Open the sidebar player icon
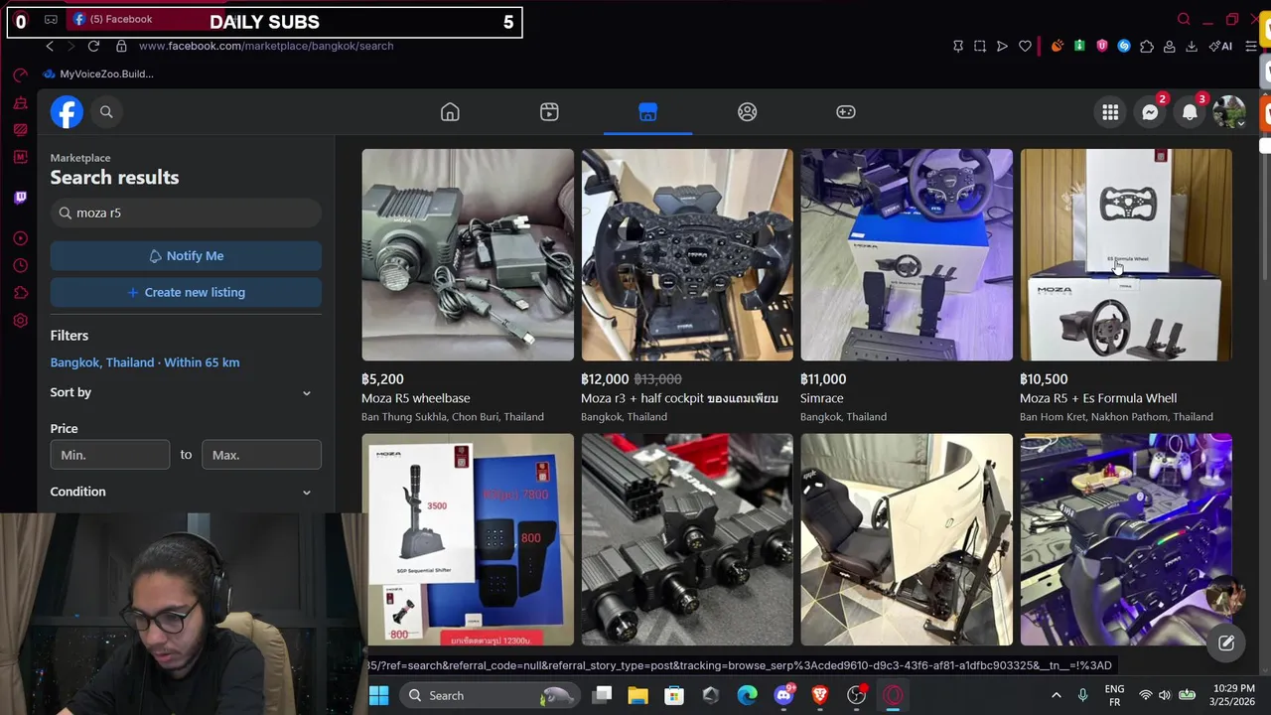This screenshot has height=715, width=1271. [x=20, y=238]
